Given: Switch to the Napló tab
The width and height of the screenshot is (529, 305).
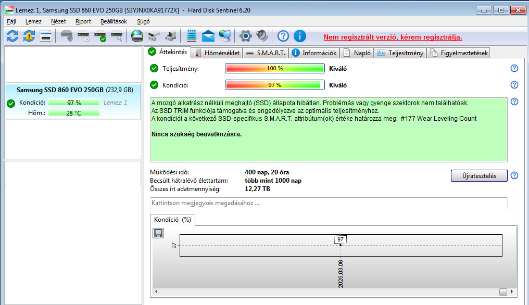Looking at the screenshot, I should 357,53.
